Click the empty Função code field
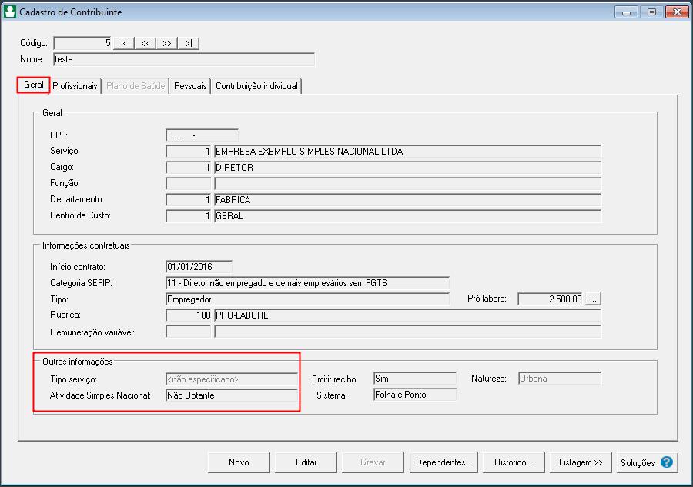Screen dimensions: 693x487 [189, 184]
